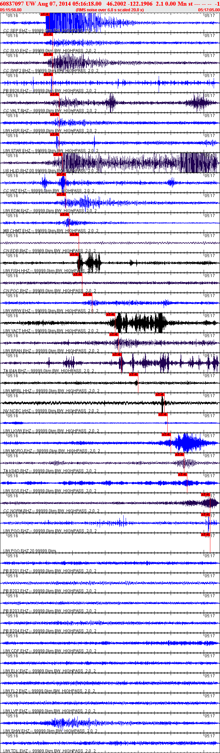Click the red pick flag on TA.I04A trace

(x=117, y=354)
